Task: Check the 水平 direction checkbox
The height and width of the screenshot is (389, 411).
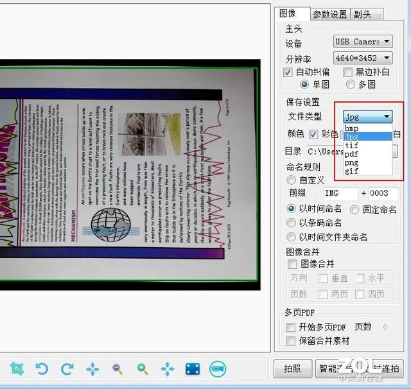Action: pos(360,279)
